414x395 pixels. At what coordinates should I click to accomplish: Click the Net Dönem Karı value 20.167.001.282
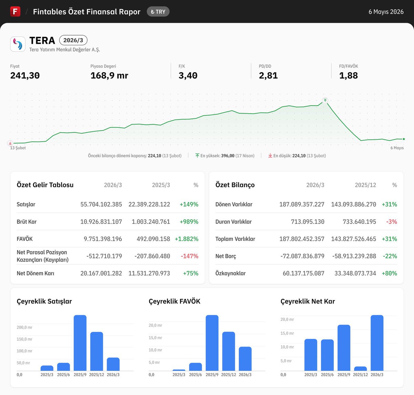(x=101, y=273)
